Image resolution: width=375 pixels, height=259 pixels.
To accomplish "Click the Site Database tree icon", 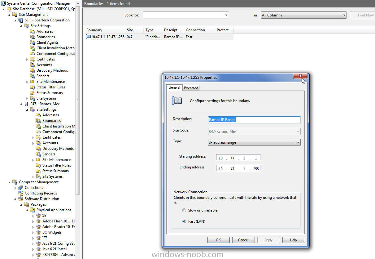I will pyautogui.click(x=9, y=9).
